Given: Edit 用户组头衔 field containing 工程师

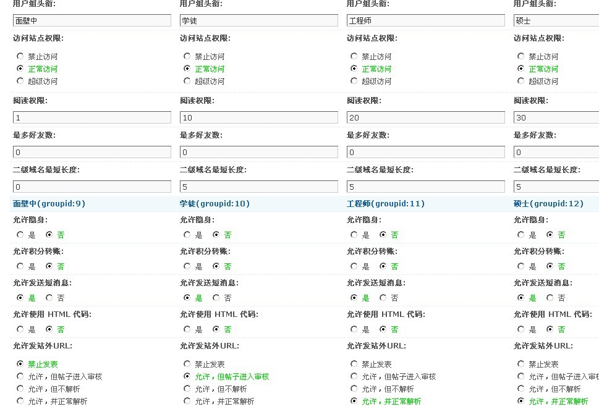Looking at the screenshot, I should [426, 20].
